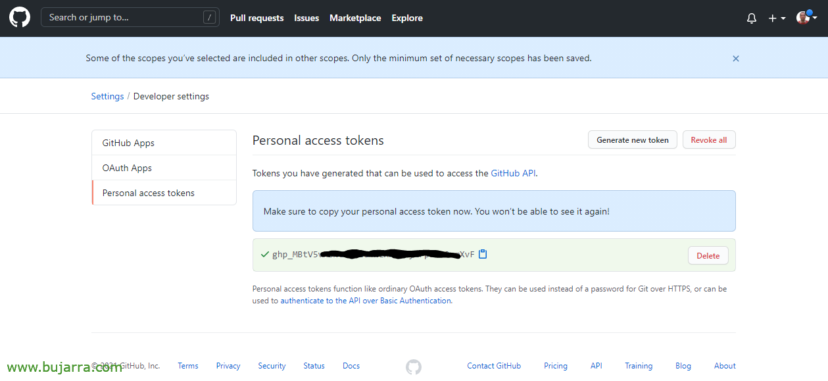Click the slash keyboard shortcut icon in search
This screenshot has width=828, height=381.
click(209, 17)
